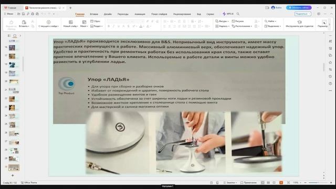Viewport: 336px width, 189px height.
Task: Click the font color button
Action: click(x=141, y=26)
